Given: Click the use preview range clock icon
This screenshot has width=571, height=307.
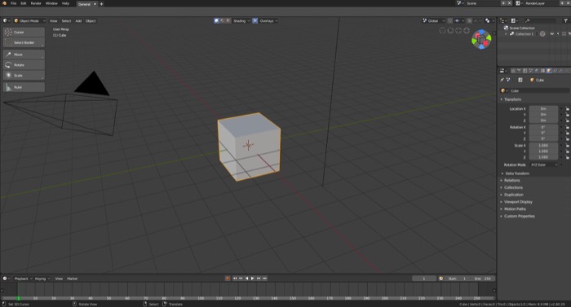Looking at the screenshot, I should coord(441,278).
